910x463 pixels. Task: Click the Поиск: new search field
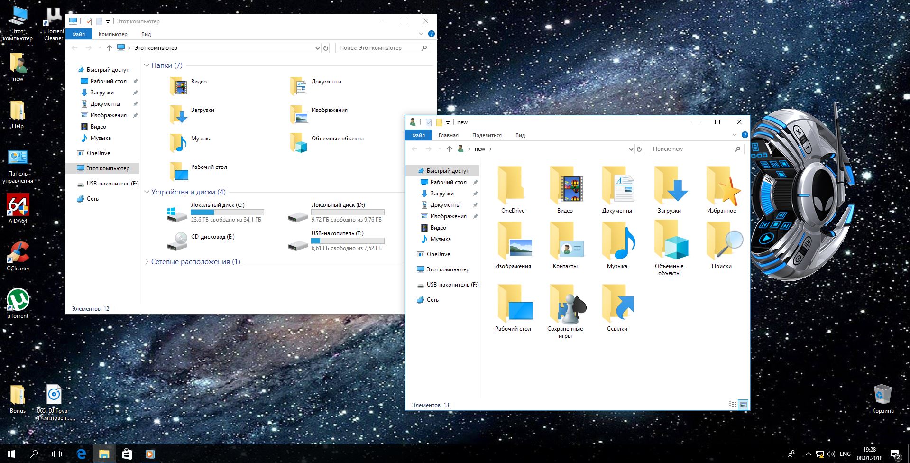tap(696, 149)
